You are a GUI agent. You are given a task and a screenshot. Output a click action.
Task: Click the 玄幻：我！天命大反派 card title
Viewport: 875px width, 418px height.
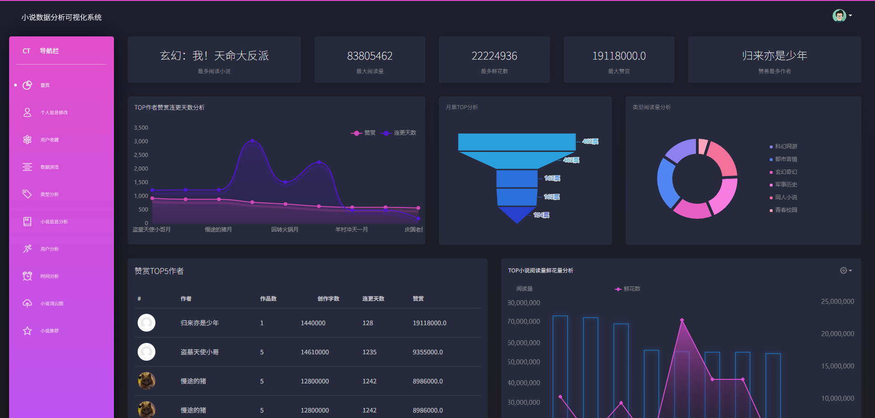point(214,55)
